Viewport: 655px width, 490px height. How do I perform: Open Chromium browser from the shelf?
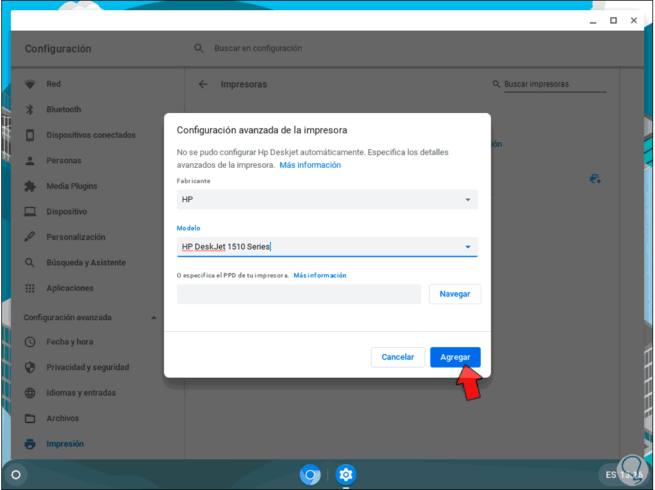click(310, 475)
